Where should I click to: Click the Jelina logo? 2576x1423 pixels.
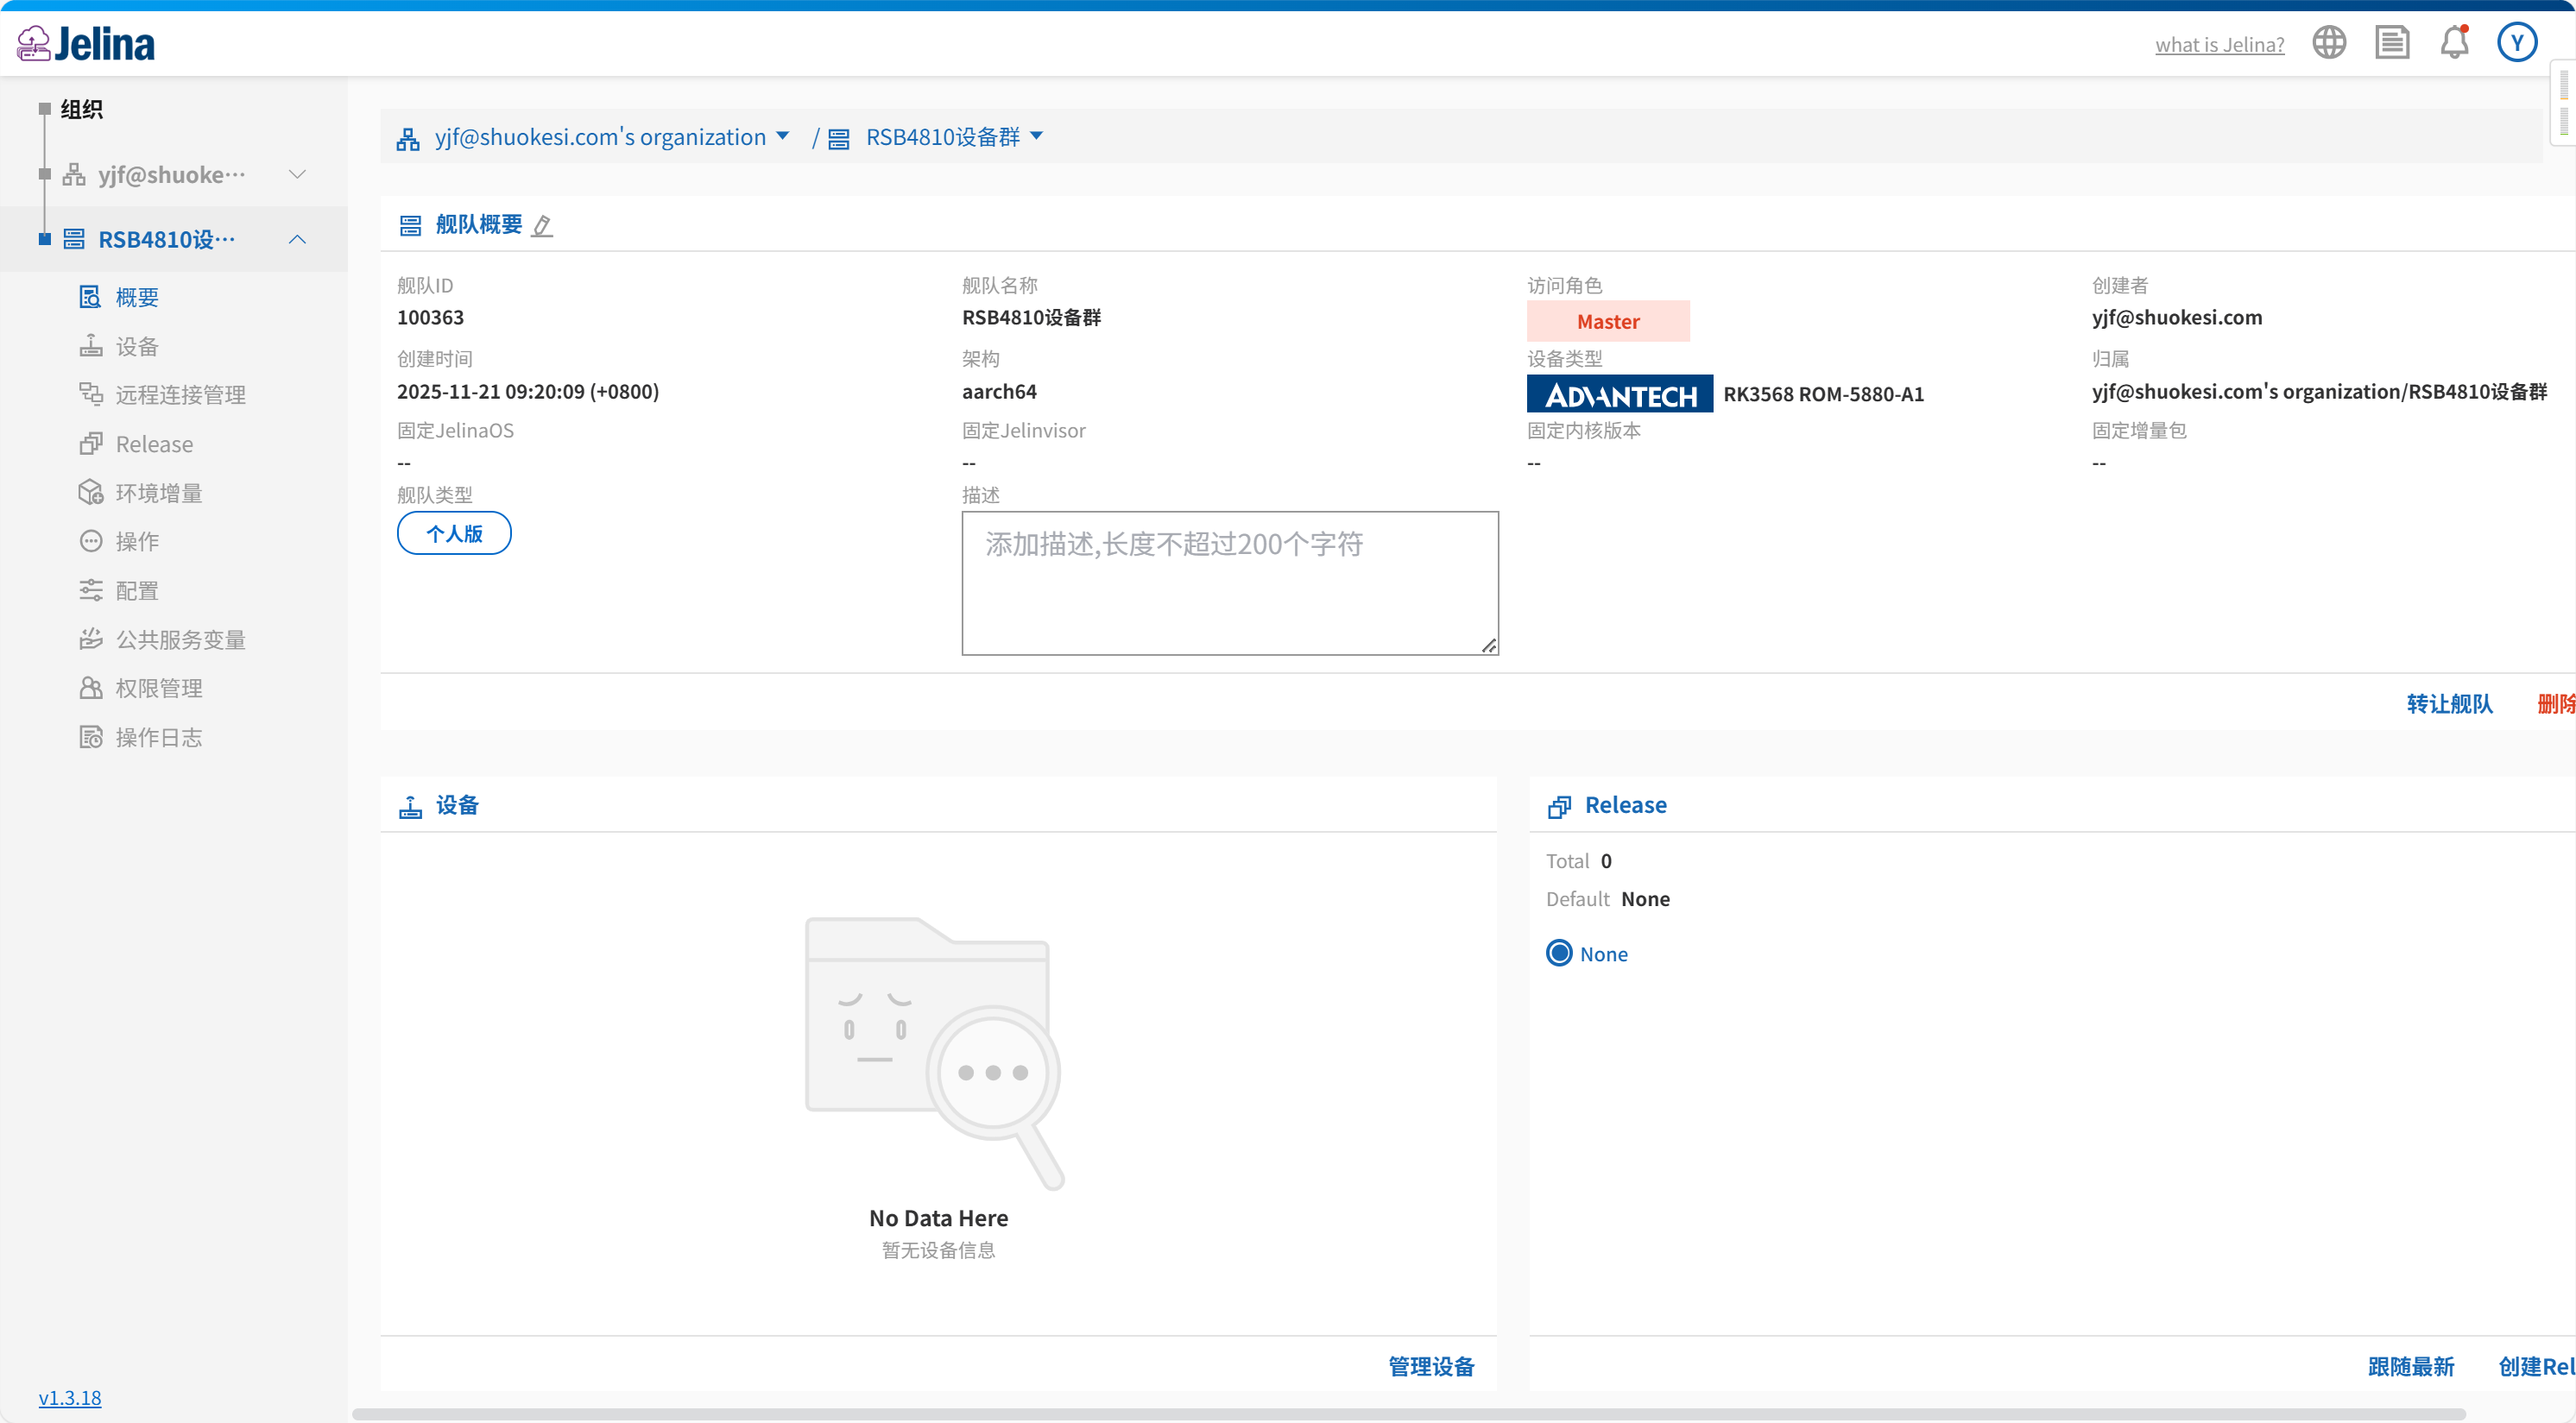[86, 43]
